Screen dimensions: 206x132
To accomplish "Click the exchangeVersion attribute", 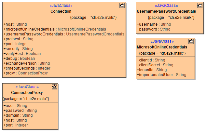I will 27,63.
